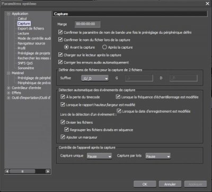The image size is (212, 192).
Task: Open Préréglage de périphérique item
Action: tap(34, 78)
